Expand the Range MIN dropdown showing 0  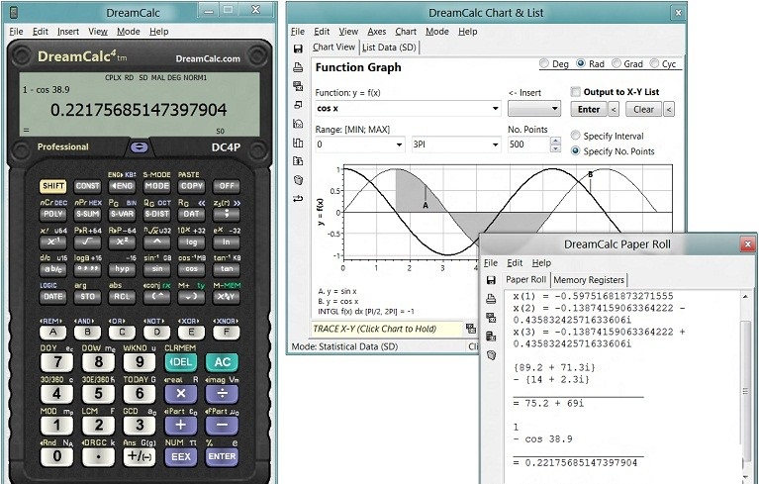(x=399, y=145)
